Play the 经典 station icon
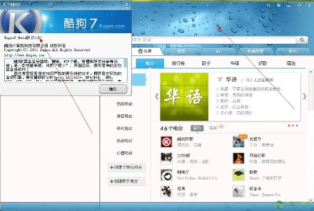Image resolution: width=314 pixels, height=211 pixels. [166, 191]
